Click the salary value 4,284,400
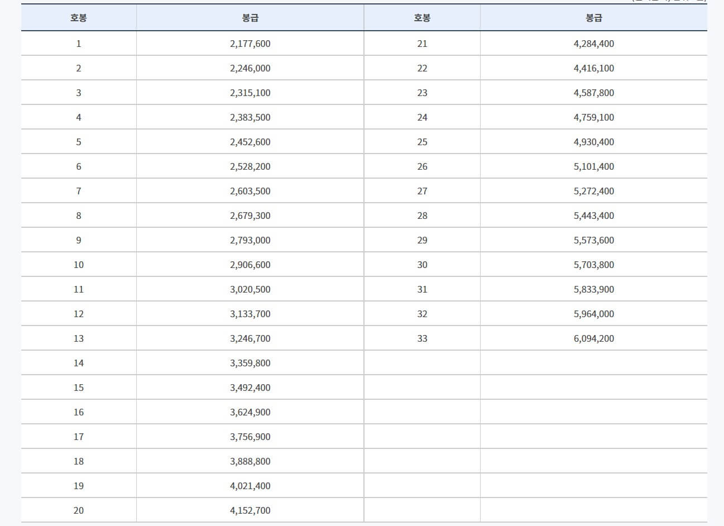The image size is (724, 526). (x=592, y=43)
